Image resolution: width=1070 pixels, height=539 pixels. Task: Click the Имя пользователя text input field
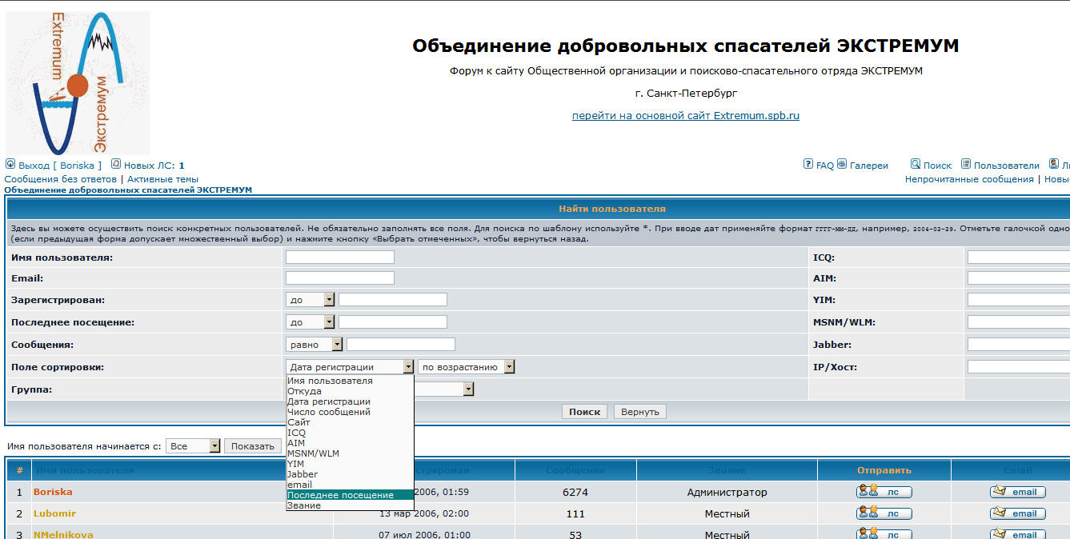pos(339,257)
